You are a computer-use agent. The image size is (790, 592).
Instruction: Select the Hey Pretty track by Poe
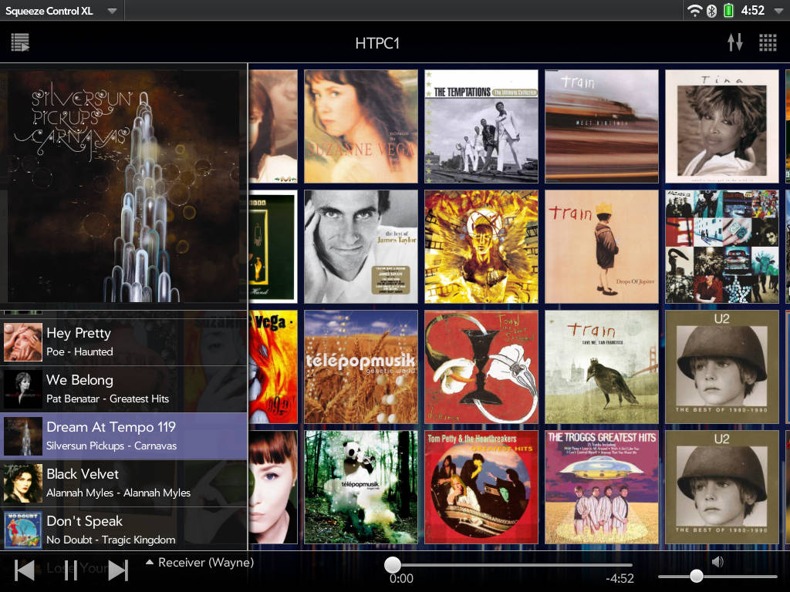(123, 341)
